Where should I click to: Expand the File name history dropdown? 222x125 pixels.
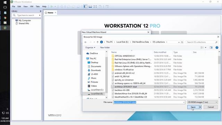[x=183, y=102]
